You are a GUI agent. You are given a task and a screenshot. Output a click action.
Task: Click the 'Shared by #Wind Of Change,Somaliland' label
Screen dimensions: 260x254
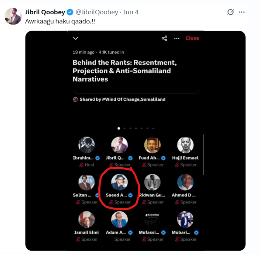pyautogui.click(x=122, y=100)
